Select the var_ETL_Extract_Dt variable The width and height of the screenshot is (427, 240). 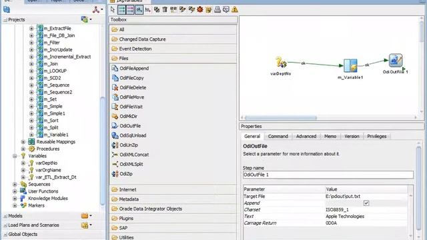point(56,177)
